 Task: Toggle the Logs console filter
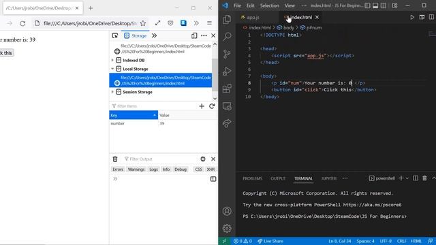tap(153, 169)
